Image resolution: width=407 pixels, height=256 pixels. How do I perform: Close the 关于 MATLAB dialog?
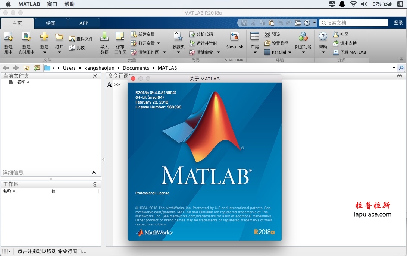[133, 79]
